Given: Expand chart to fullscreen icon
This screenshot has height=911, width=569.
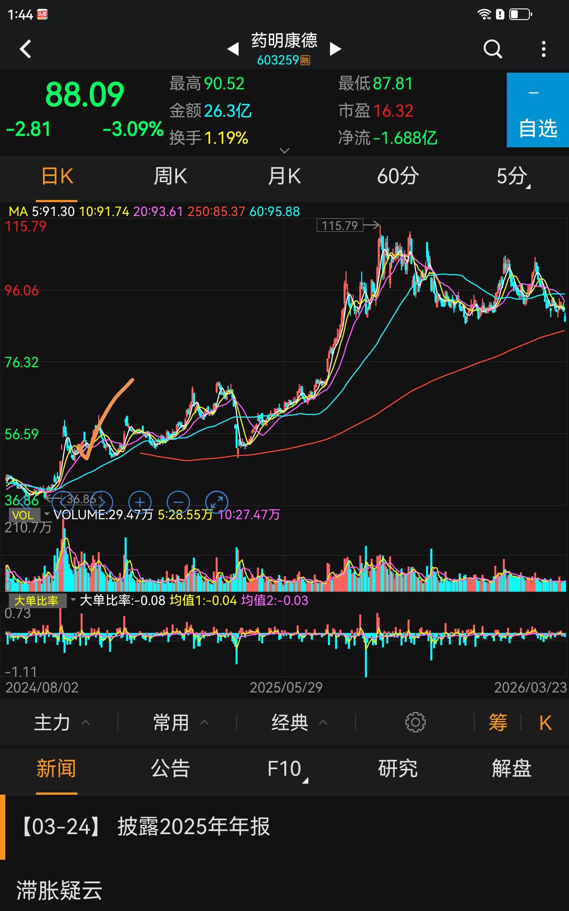Looking at the screenshot, I should pos(217,502).
